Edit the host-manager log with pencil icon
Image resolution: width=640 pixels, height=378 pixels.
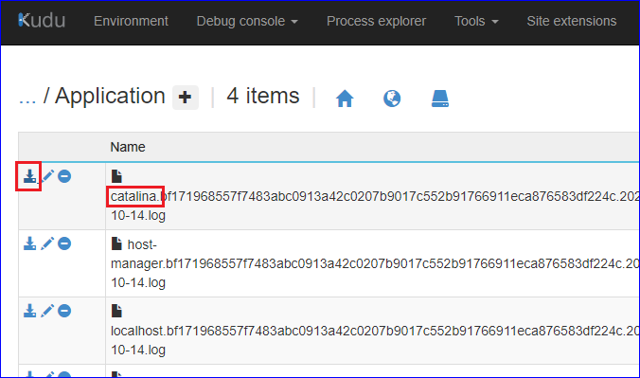click(47, 243)
